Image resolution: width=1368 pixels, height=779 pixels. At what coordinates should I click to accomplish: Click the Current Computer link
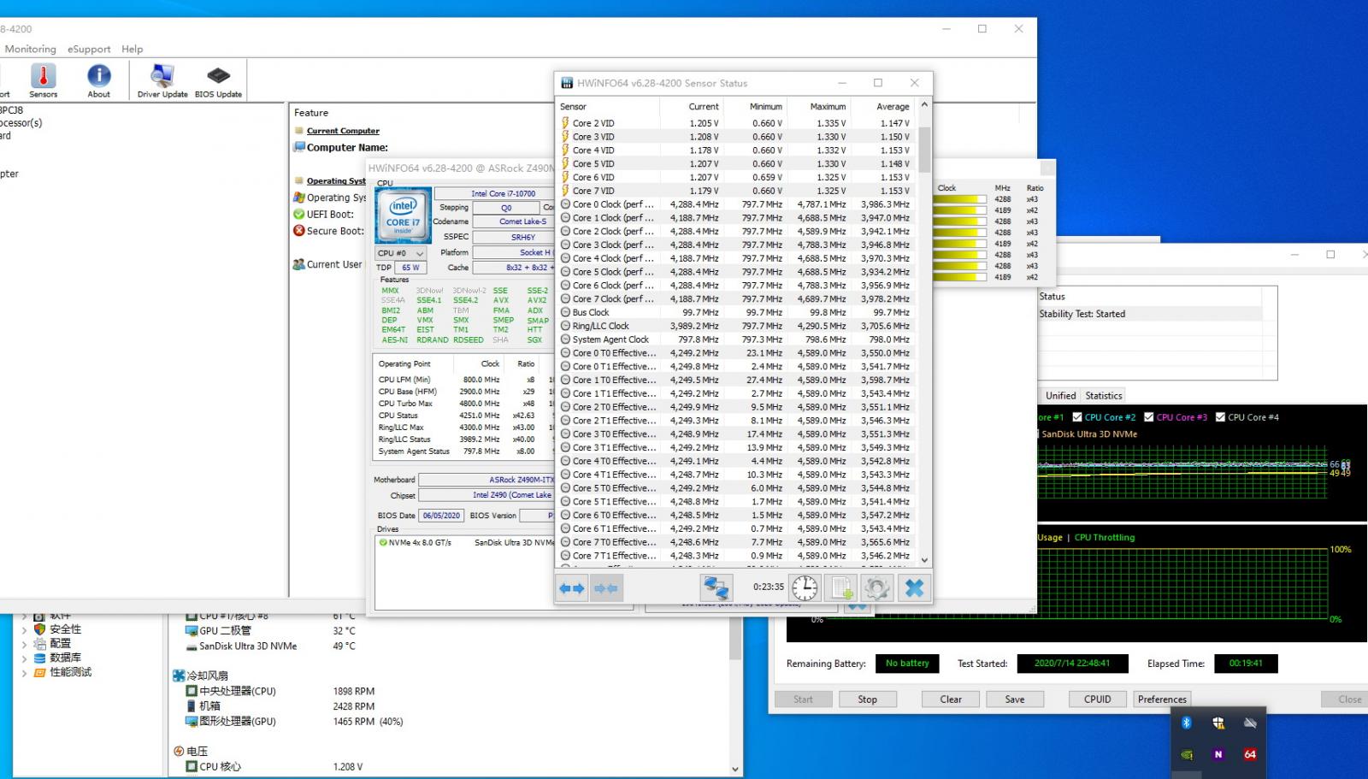coord(343,131)
